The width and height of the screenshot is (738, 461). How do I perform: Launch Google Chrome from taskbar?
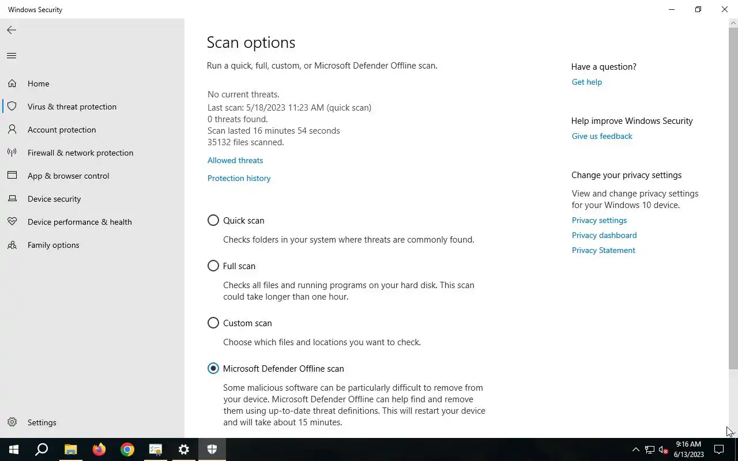[x=127, y=449]
